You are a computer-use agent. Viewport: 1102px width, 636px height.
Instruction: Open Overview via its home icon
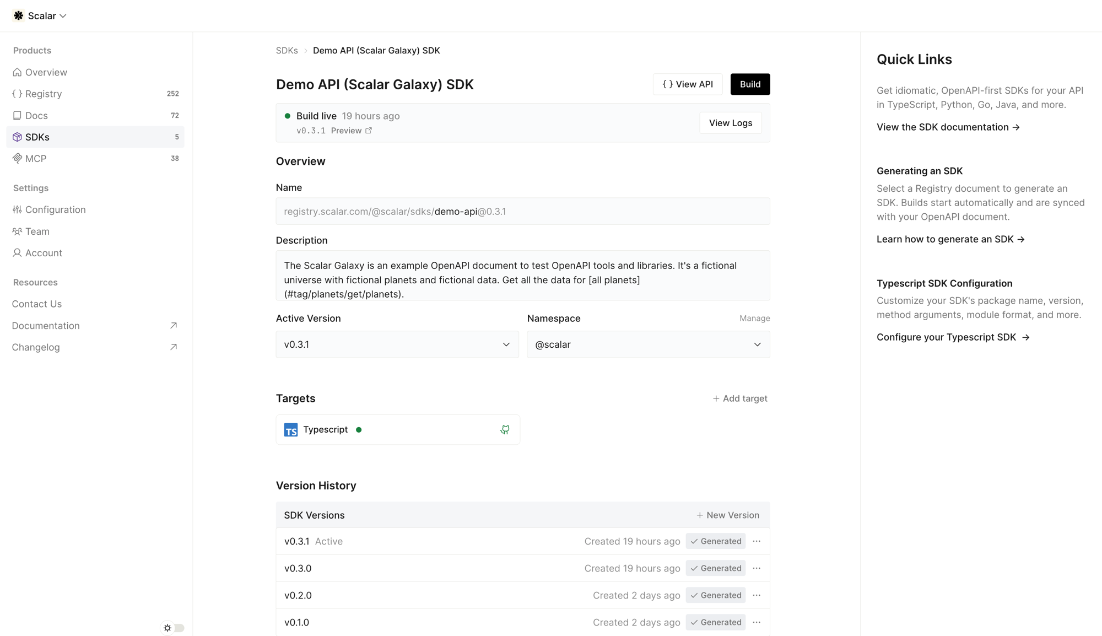[17, 72]
